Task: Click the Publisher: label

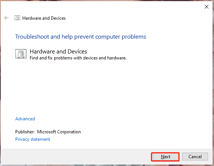Action: pyautogui.click(x=25, y=132)
